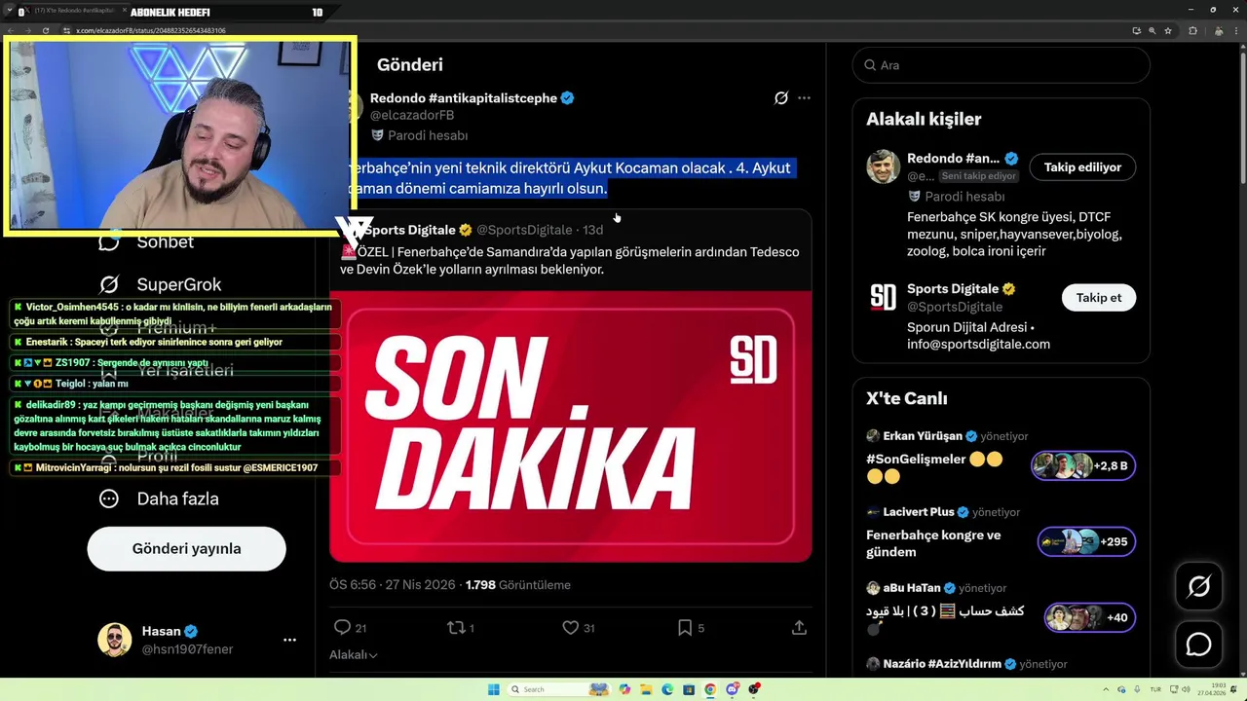Click the reply icon with 21 replies
Viewport: 1247px width, 701px height.
[x=342, y=628]
